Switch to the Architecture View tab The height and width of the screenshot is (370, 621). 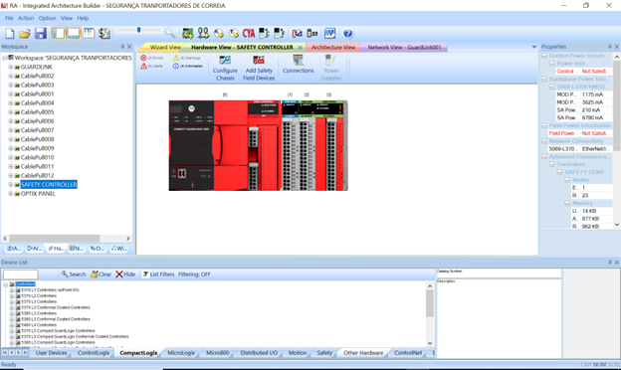pyautogui.click(x=333, y=47)
